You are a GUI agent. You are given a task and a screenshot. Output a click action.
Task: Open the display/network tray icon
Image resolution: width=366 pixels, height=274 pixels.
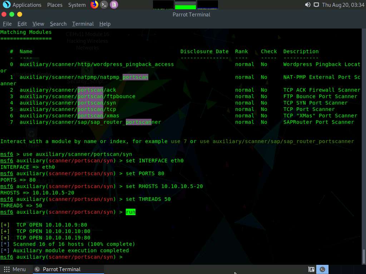point(316,5)
